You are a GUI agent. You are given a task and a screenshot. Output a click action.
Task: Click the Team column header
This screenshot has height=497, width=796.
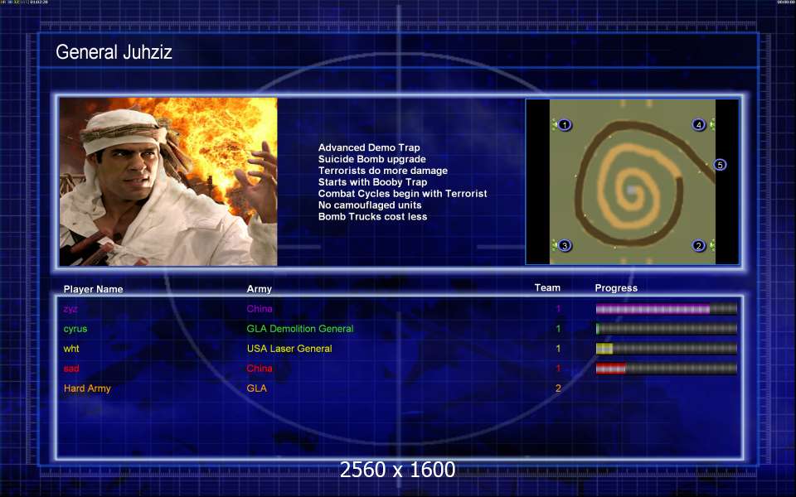[x=547, y=287]
